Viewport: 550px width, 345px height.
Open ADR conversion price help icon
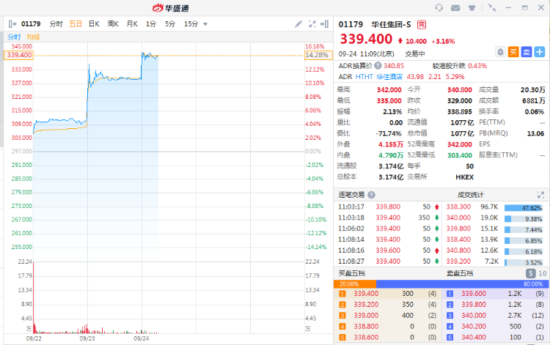378,65
